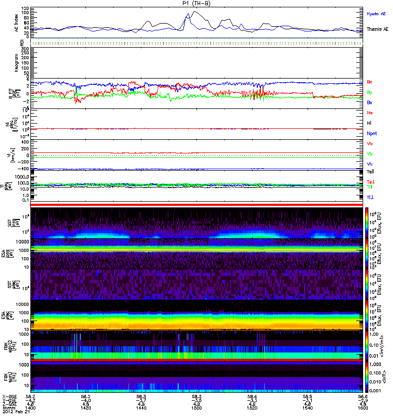Select the red Ne legend label
393x419 pixels.
click(370, 113)
